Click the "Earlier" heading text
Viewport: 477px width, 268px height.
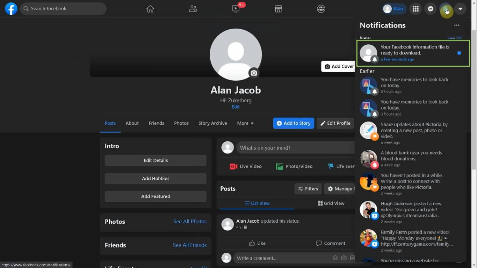[367, 71]
